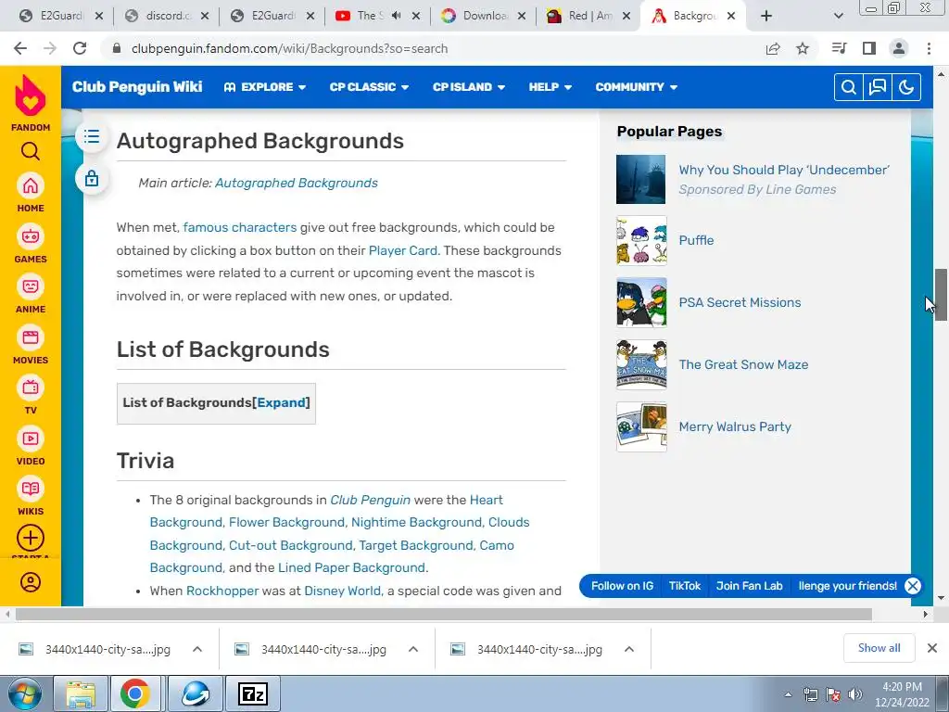Open Windows Start button
The height and width of the screenshot is (712, 949).
coord(24,694)
